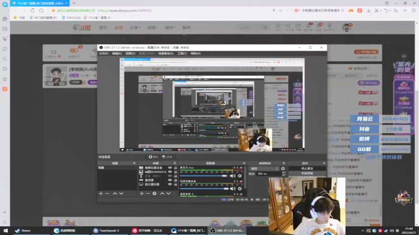Click the Douyu search input field
419x235 pixels.
tap(251, 28)
